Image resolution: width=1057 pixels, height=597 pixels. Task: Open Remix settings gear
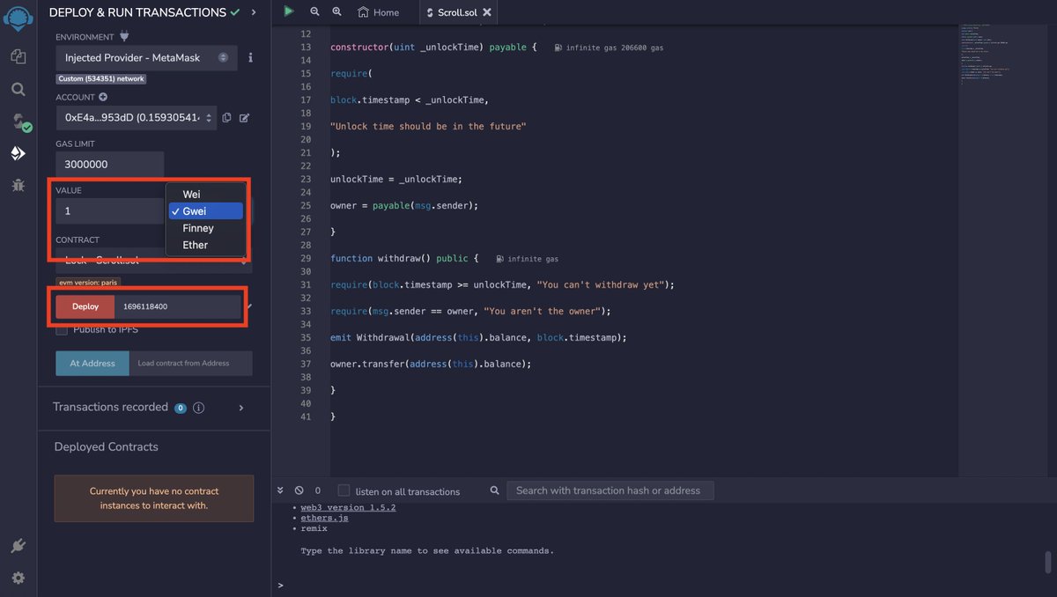(18, 578)
